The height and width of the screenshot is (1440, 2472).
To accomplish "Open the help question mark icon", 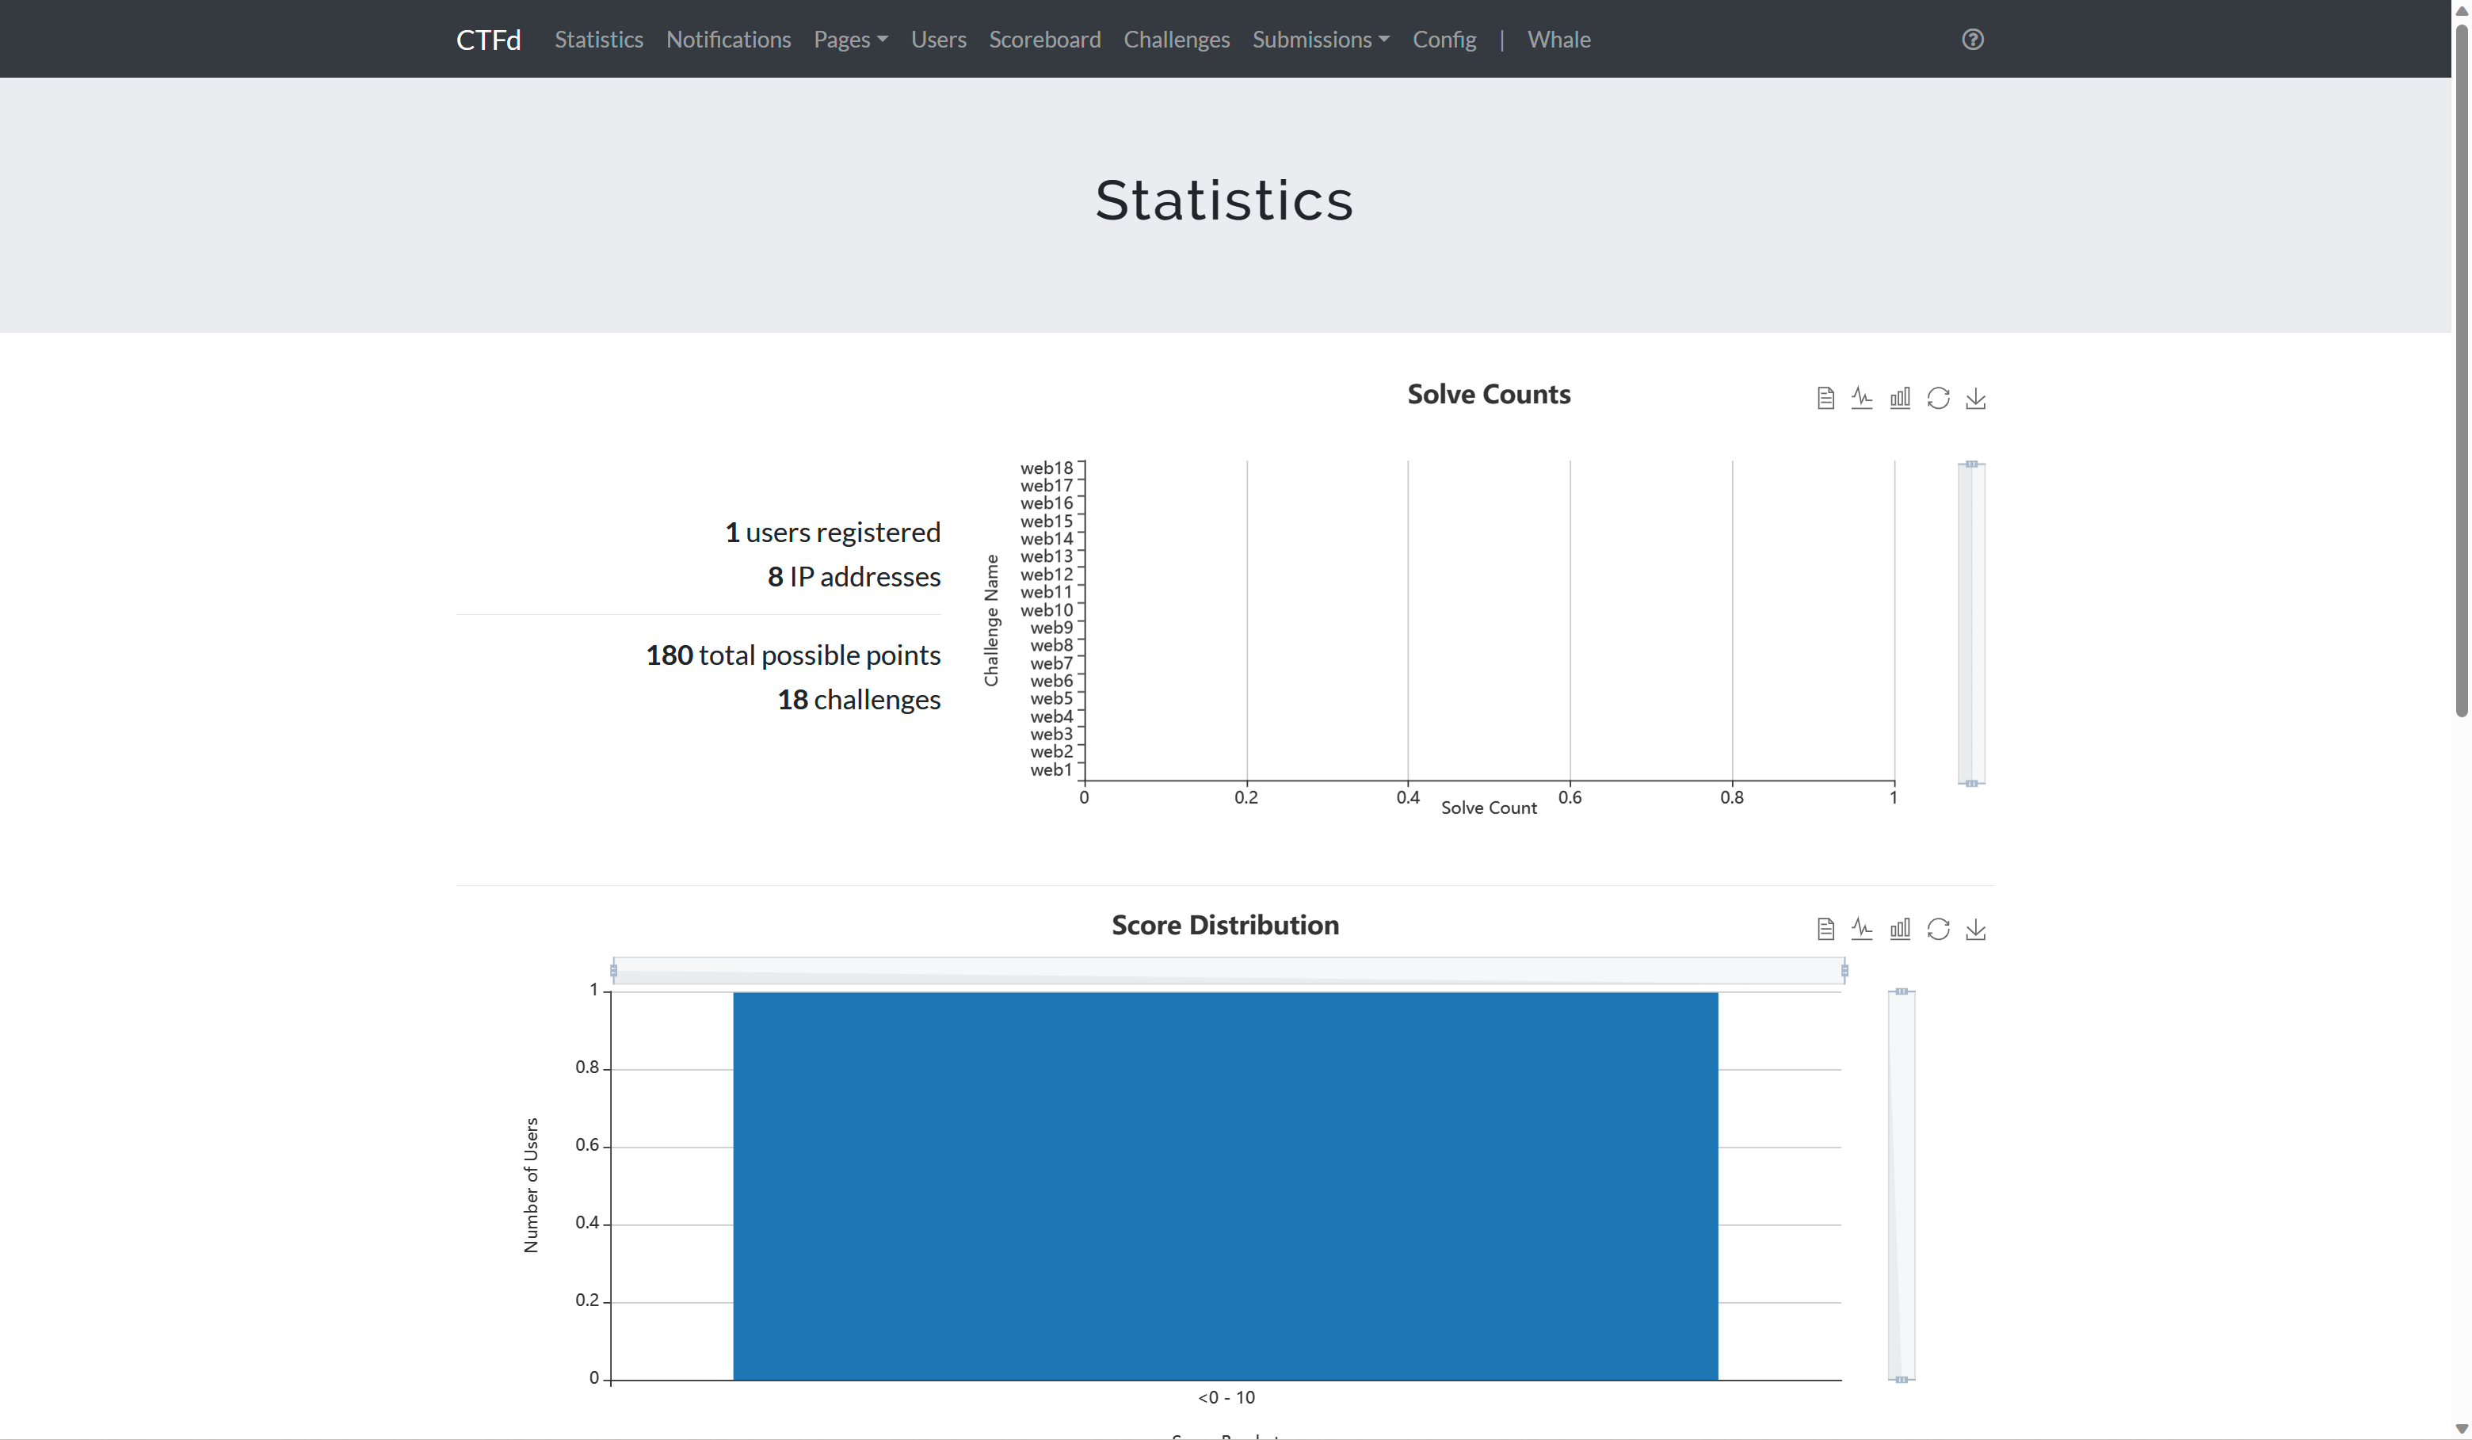I will 1973,40.
